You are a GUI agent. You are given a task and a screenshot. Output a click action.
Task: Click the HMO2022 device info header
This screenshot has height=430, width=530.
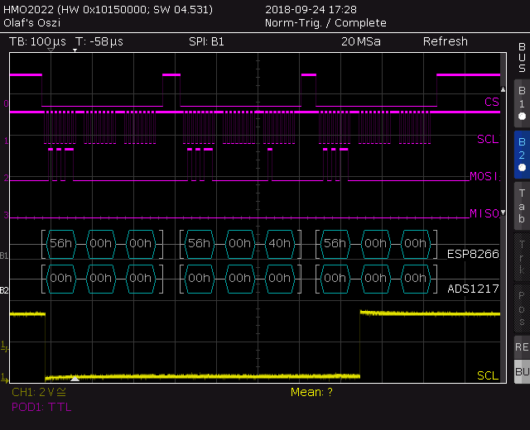pos(108,9)
